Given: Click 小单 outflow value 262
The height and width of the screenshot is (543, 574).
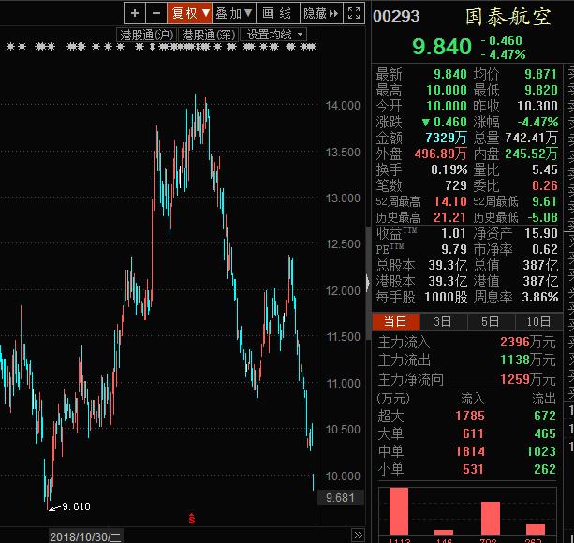Looking at the screenshot, I should 545,469.
